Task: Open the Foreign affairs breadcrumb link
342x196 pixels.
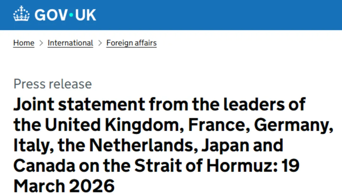Action: [x=131, y=43]
